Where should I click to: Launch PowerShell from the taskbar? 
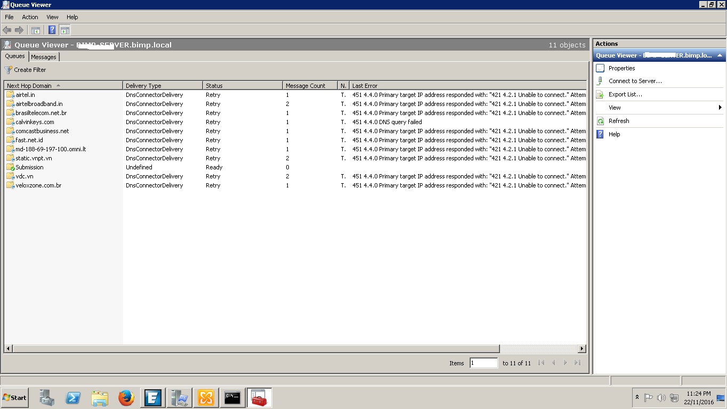(x=73, y=397)
